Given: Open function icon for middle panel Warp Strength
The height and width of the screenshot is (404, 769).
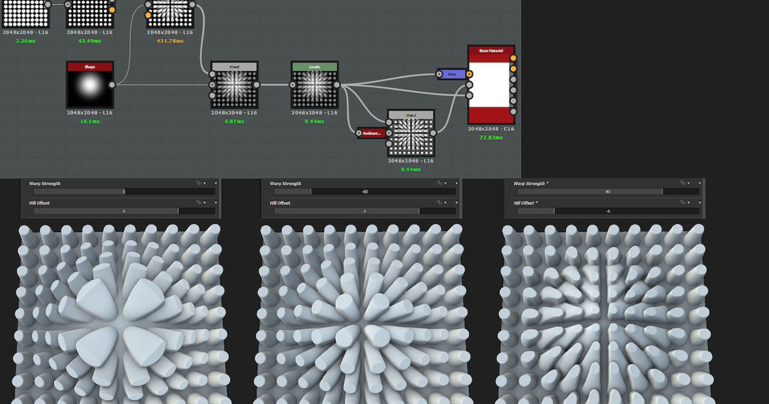Looking at the screenshot, I should tap(439, 183).
